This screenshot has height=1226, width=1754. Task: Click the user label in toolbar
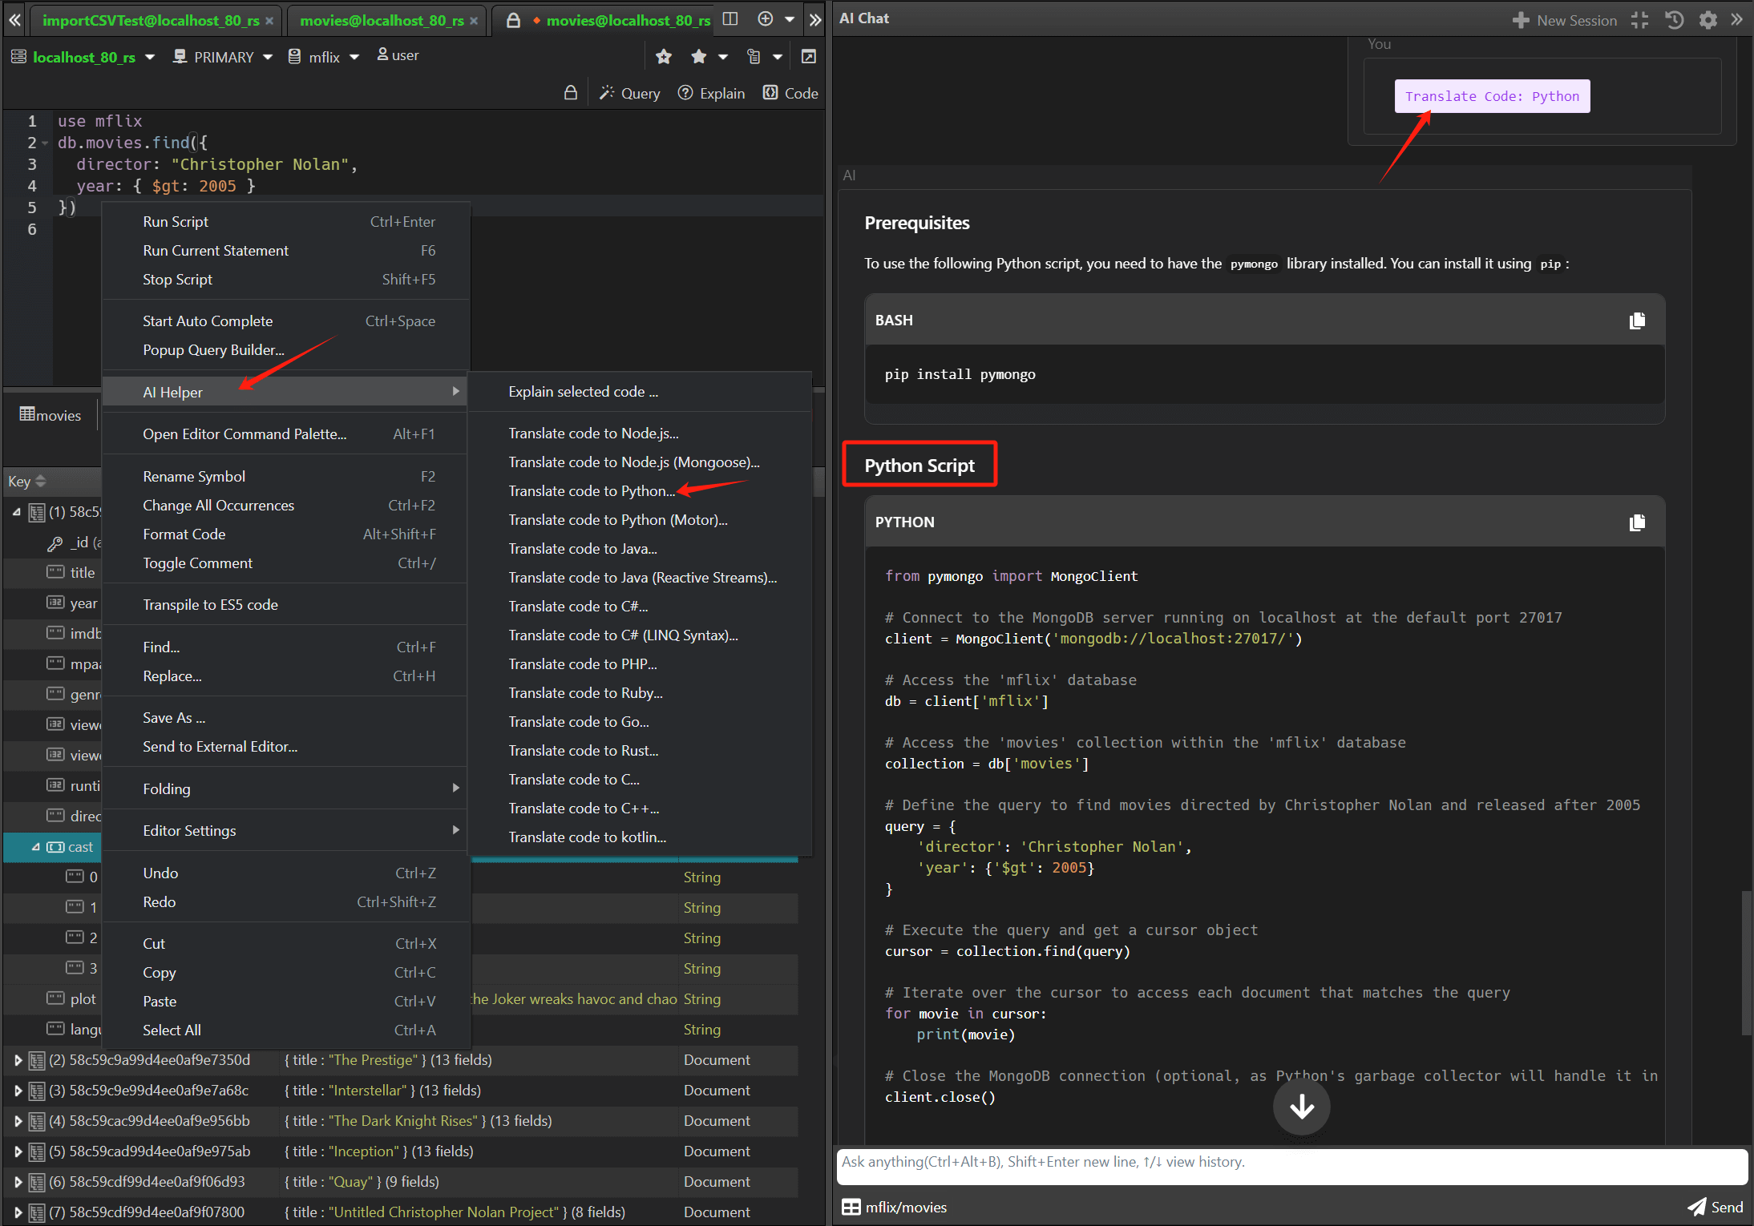point(398,55)
